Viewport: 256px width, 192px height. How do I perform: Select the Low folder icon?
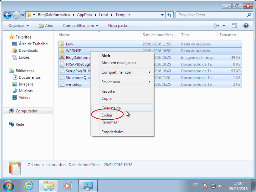coord(62,44)
